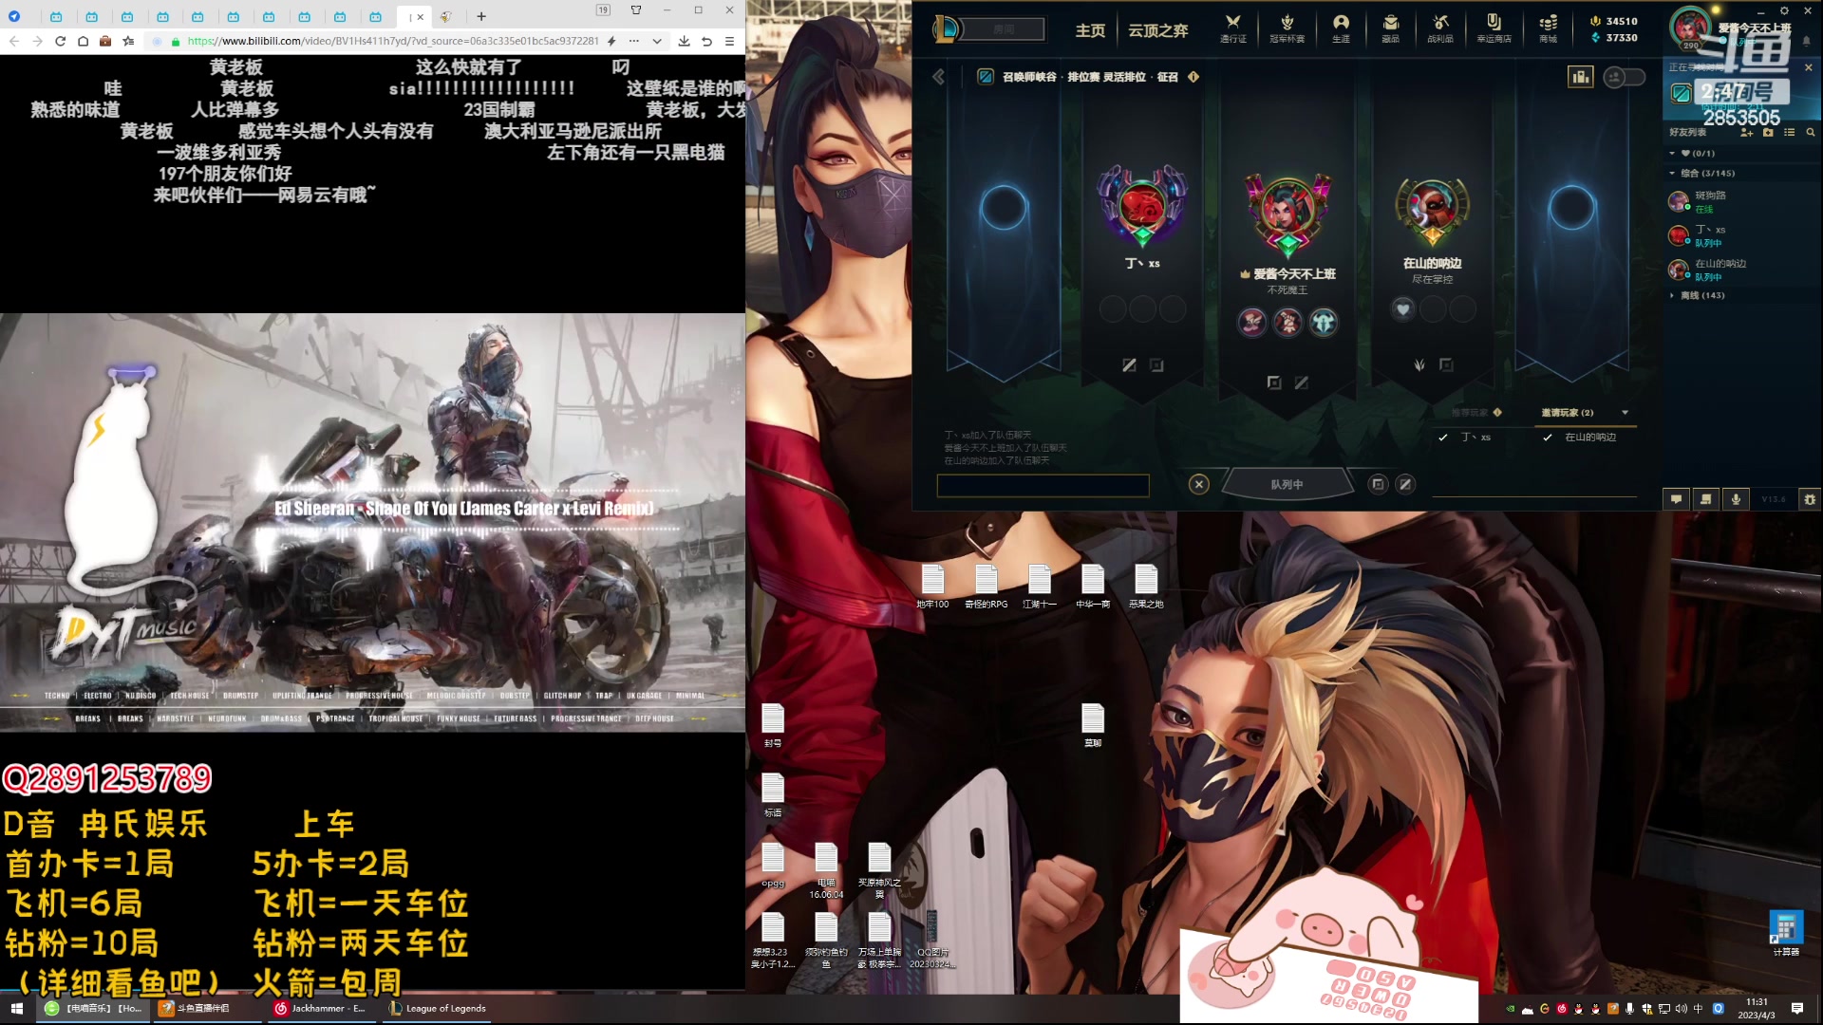Open the address bar dropdown chevron in the browser
The height and width of the screenshot is (1025, 1823).
(657, 41)
